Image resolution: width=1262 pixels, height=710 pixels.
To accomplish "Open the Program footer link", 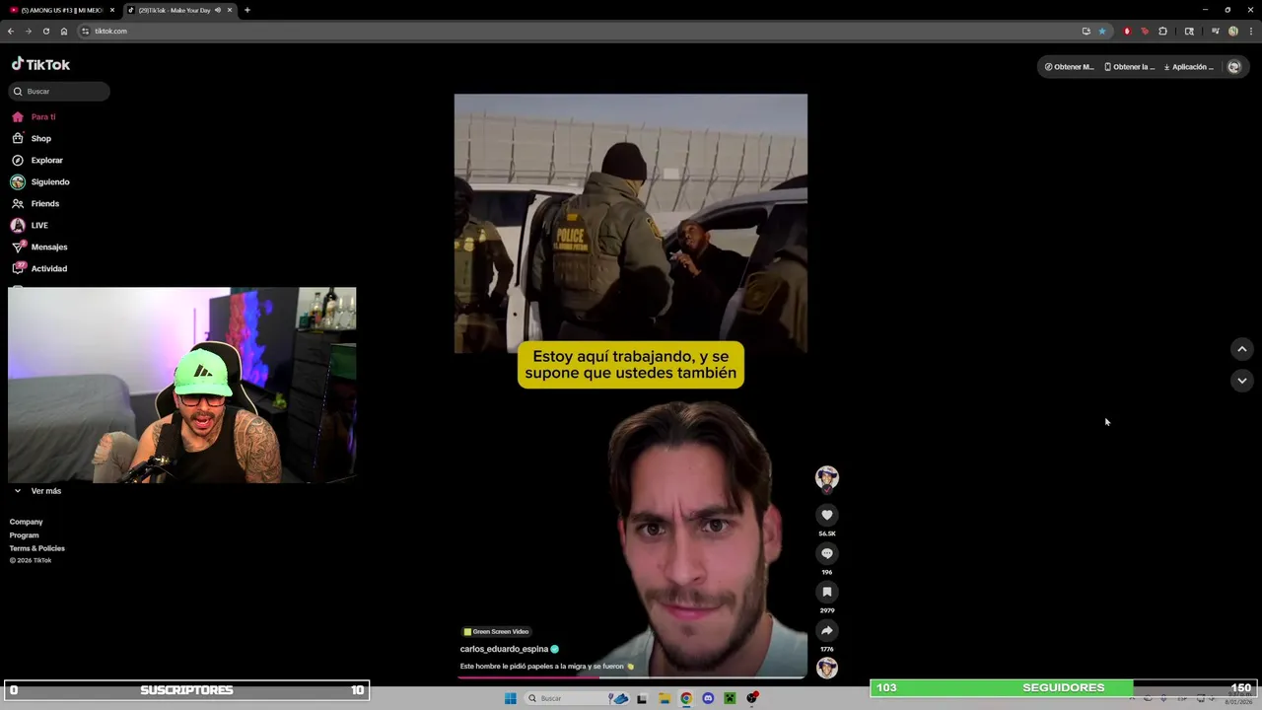I will (25, 534).
